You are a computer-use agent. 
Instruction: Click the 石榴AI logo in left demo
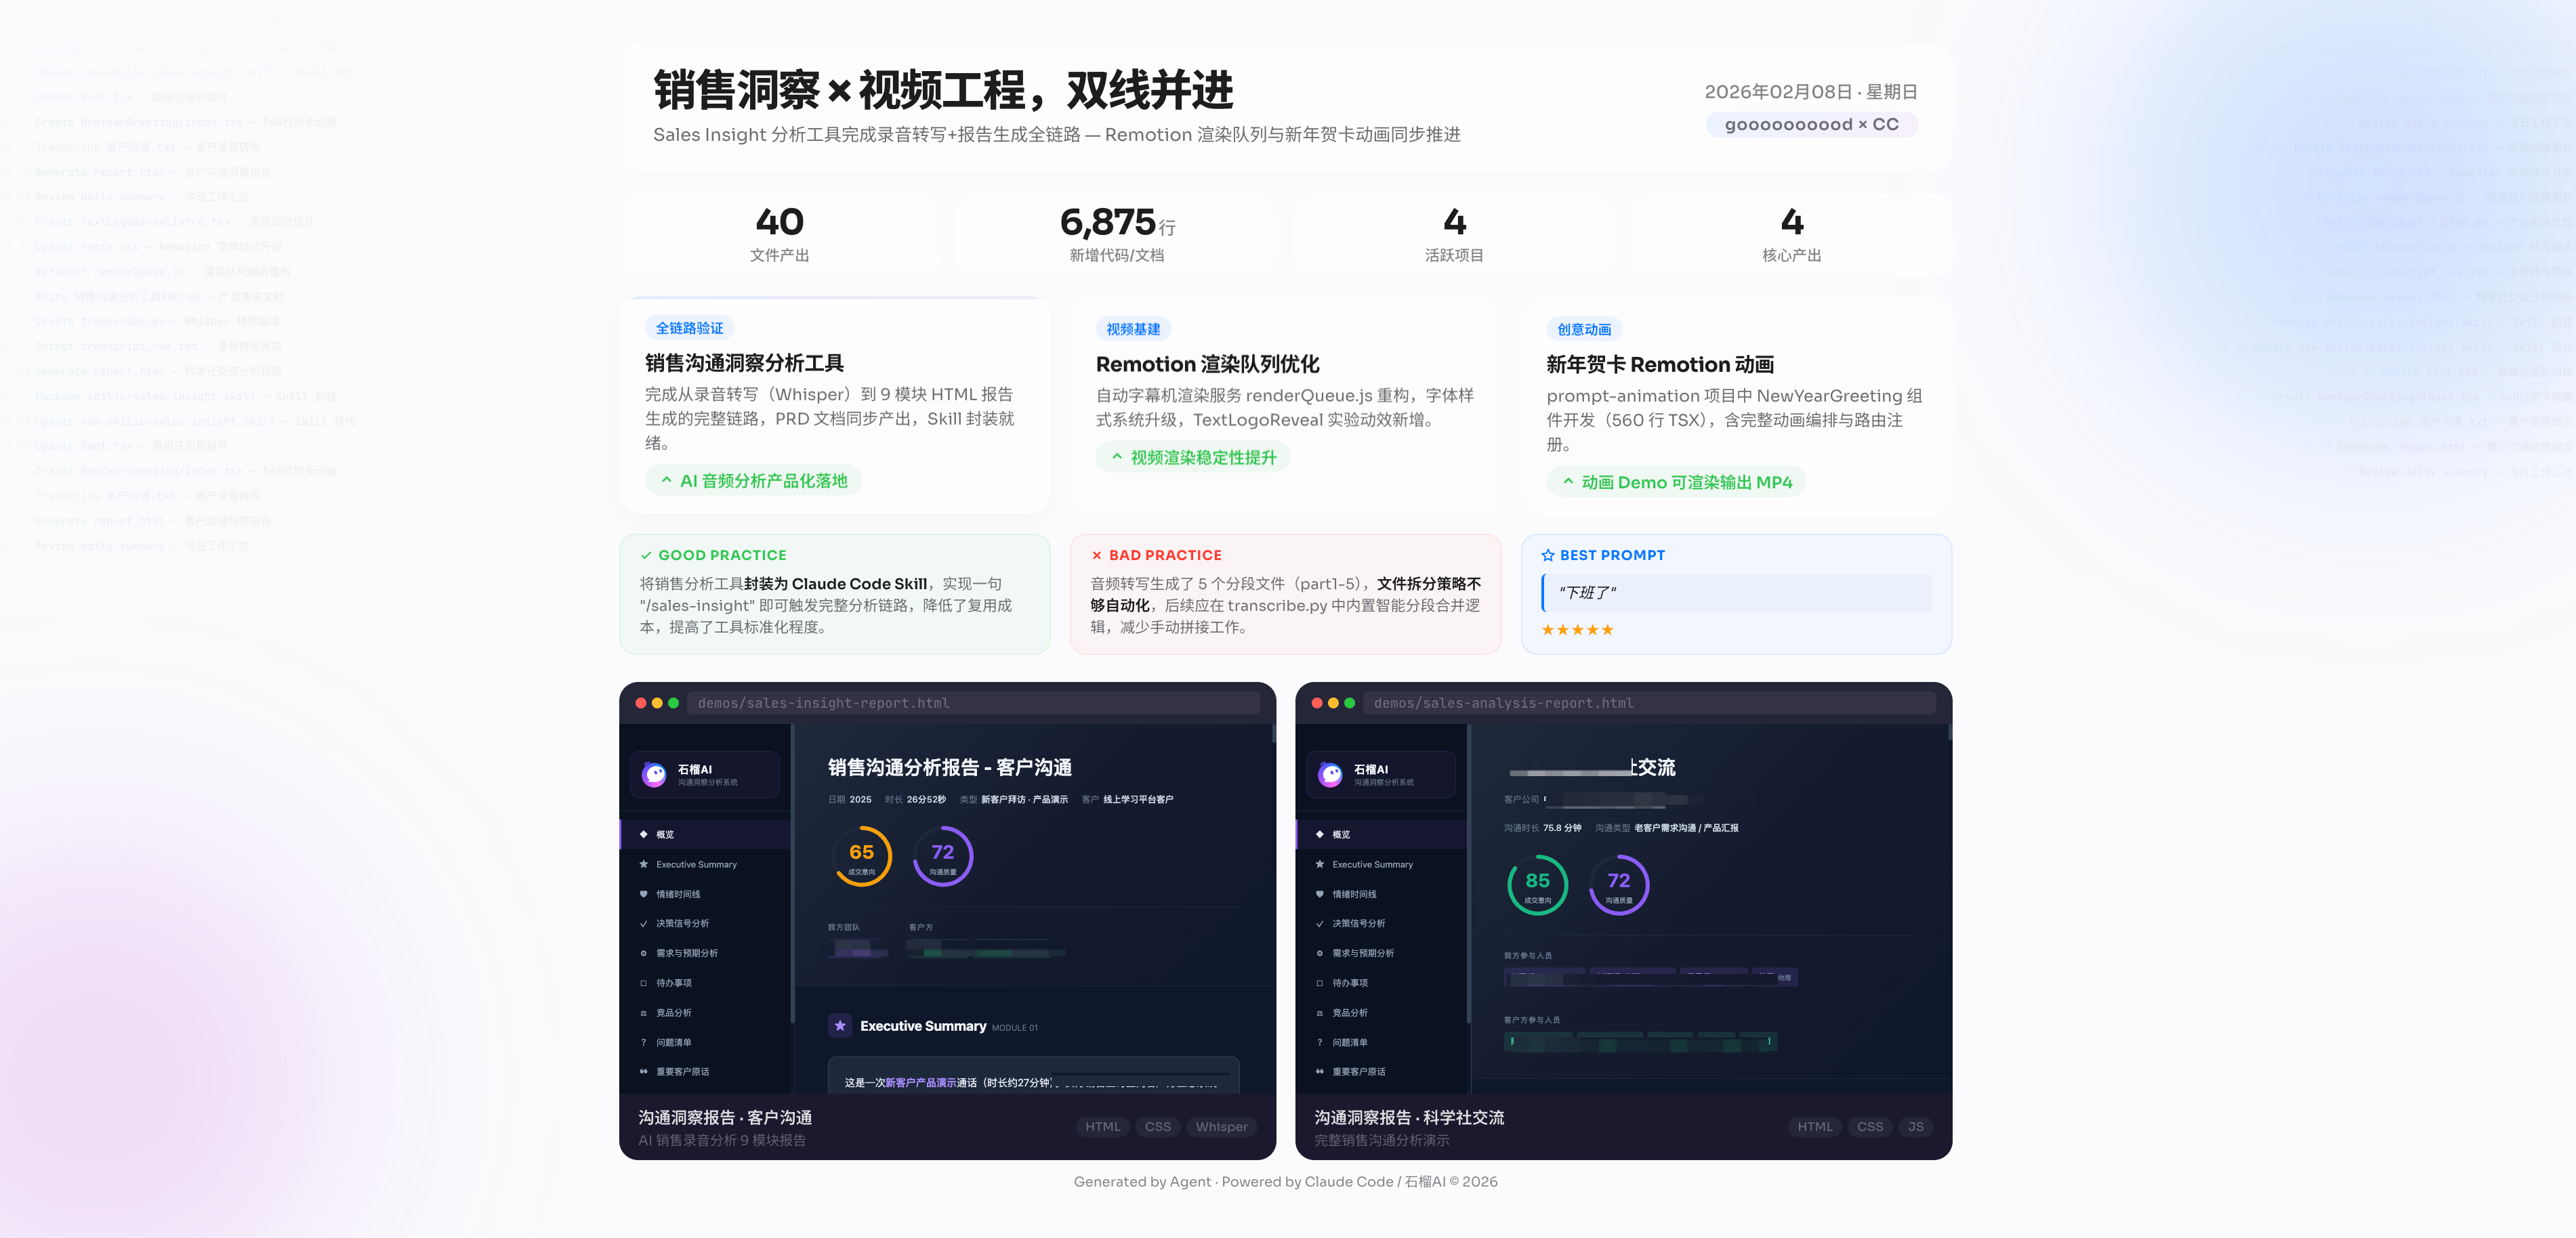pyautogui.click(x=654, y=774)
